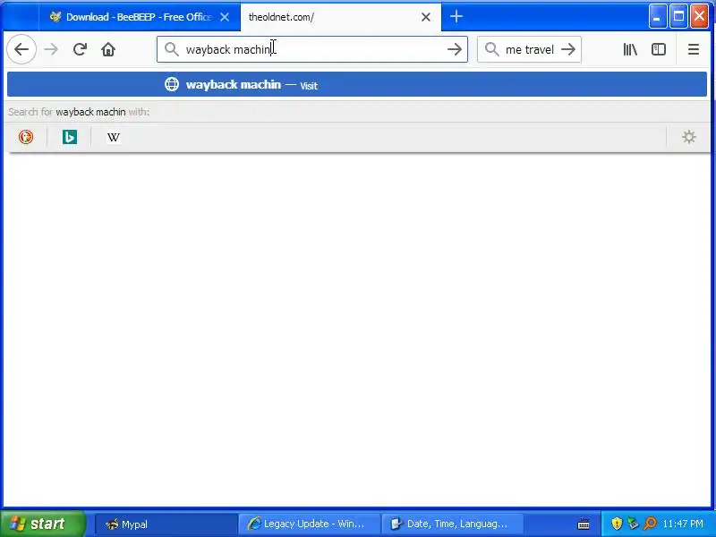Image resolution: width=716 pixels, height=537 pixels.
Task: Click the network tray icon beside the shield
Action: [633, 524]
